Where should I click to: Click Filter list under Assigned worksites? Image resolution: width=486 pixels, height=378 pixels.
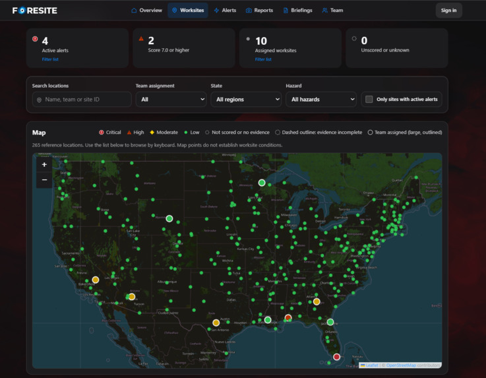[x=263, y=59]
